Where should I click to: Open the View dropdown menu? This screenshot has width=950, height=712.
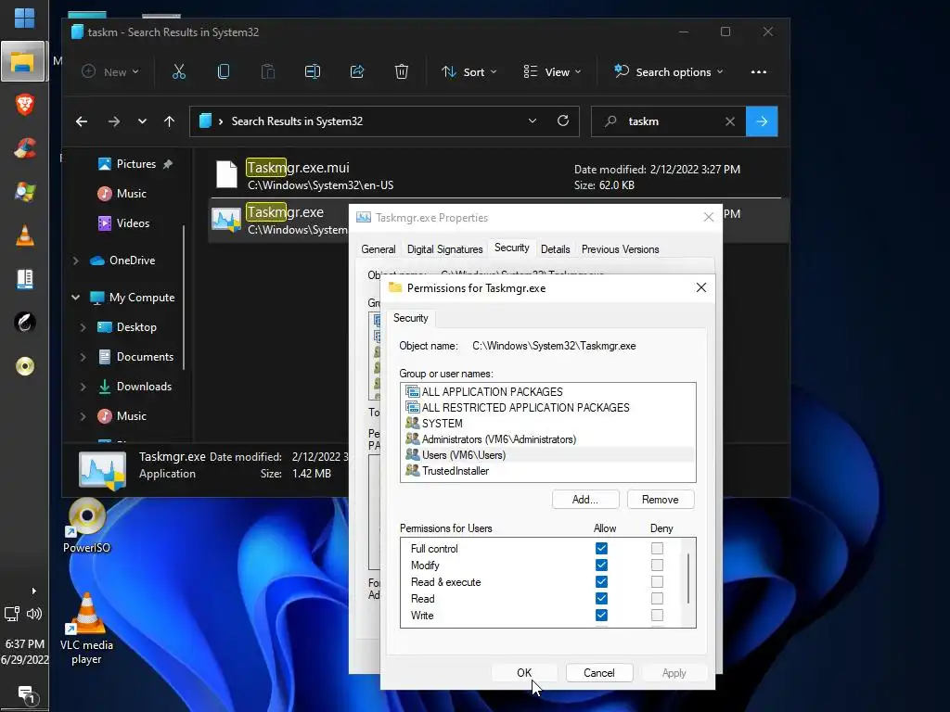point(552,72)
